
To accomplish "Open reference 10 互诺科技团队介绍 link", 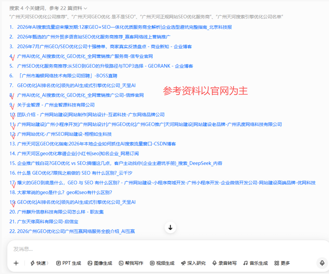I will [x=91, y=115].
